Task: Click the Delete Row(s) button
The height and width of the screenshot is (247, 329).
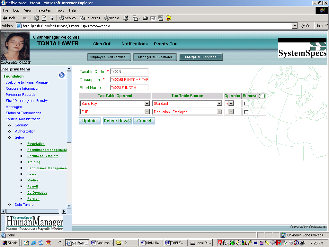Action: tap(118, 121)
